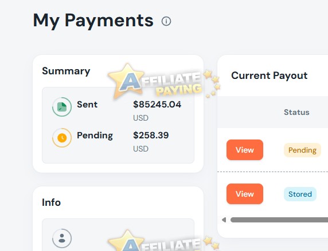This screenshot has height=251, width=328.
Task: Click the green Sent document icon
Action: coord(62,106)
